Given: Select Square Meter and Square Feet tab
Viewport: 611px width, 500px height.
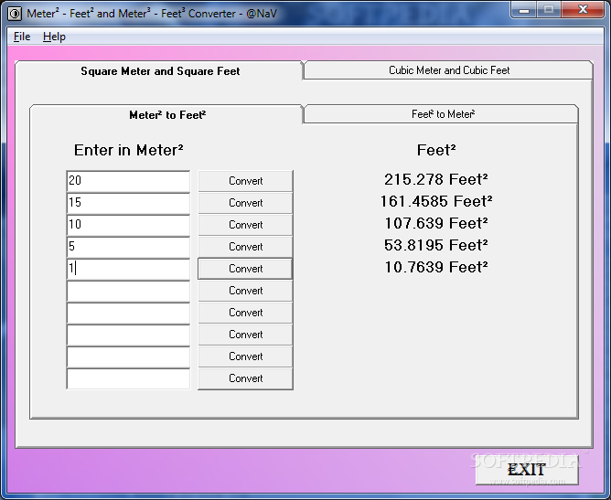Looking at the screenshot, I should click(160, 71).
